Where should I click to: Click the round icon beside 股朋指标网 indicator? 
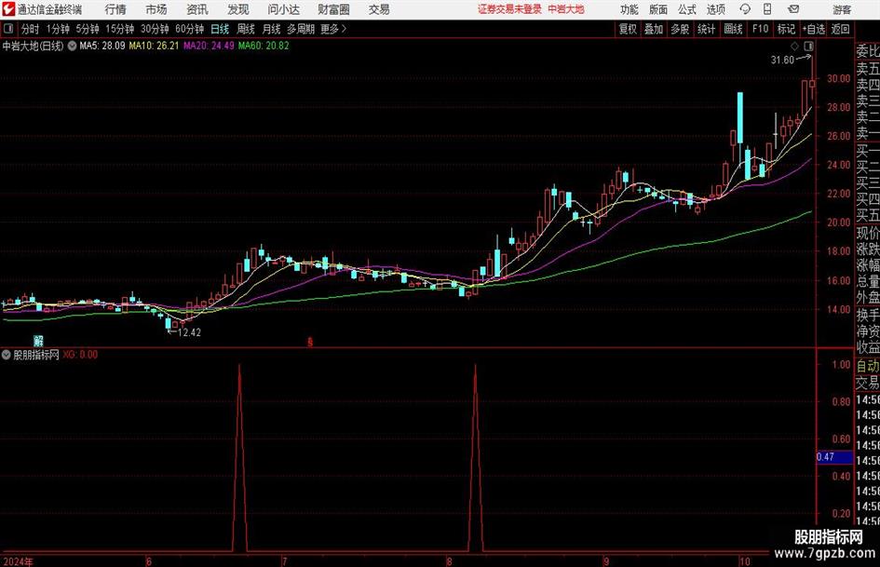coord(7,355)
